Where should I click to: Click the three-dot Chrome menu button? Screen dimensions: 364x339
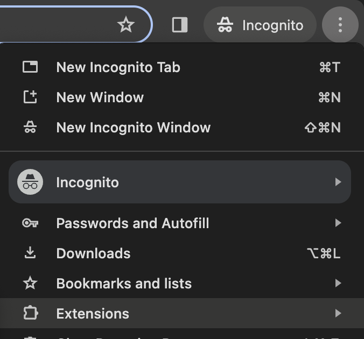pyautogui.click(x=340, y=25)
